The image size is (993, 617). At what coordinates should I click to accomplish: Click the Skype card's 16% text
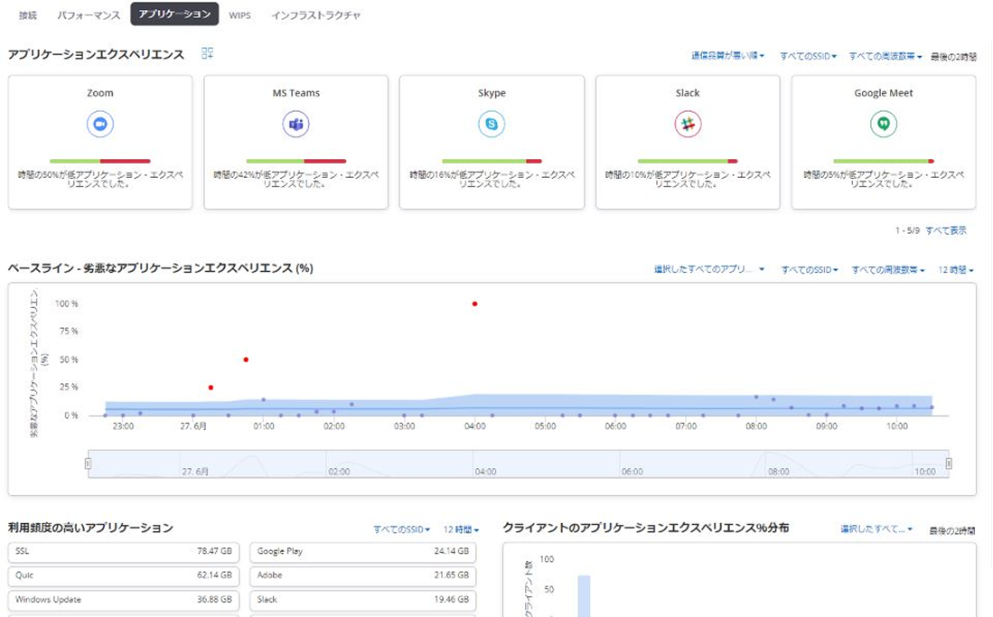[x=492, y=179]
